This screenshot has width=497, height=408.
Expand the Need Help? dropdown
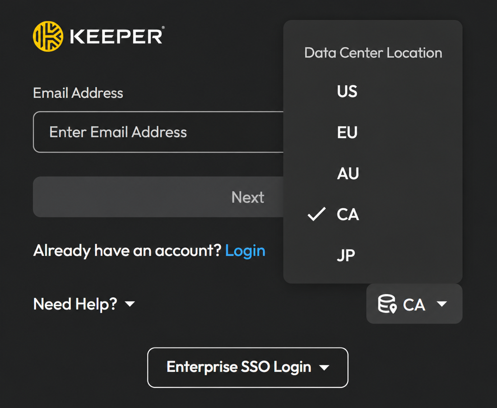(84, 304)
